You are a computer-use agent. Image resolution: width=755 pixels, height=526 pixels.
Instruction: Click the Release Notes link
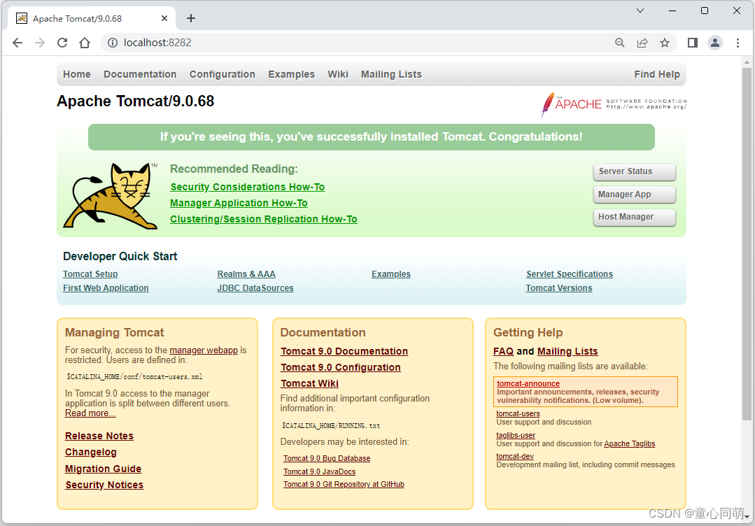tap(99, 436)
